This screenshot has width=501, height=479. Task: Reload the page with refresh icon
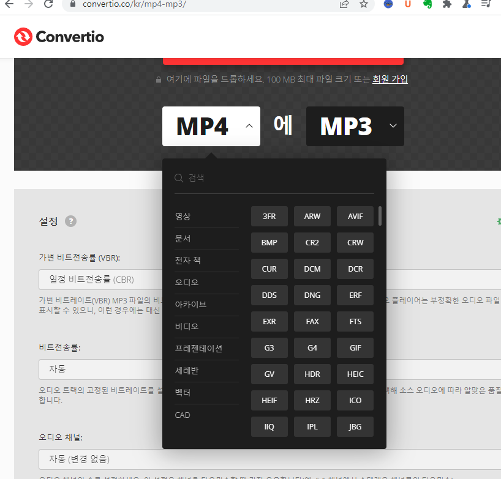(48, 4)
